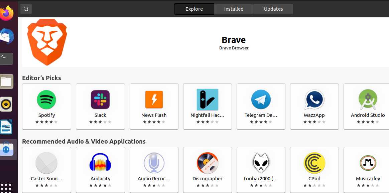Open the Nightfall Hacker app tile
This screenshot has width=389, height=193.
[207, 106]
